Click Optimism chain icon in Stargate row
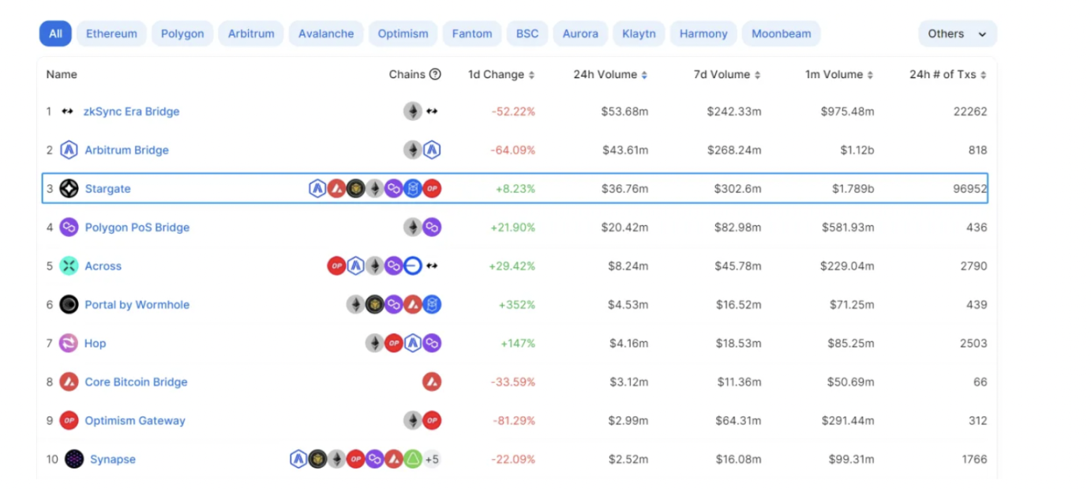Image resolution: width=1091 pixels, height=489 pixels. click(x=432, y=189)
